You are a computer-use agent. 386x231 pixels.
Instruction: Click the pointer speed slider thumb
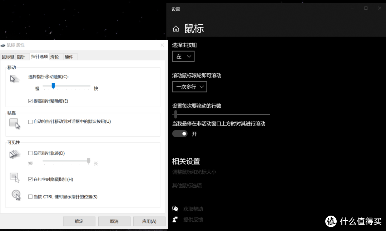(53, 86)
